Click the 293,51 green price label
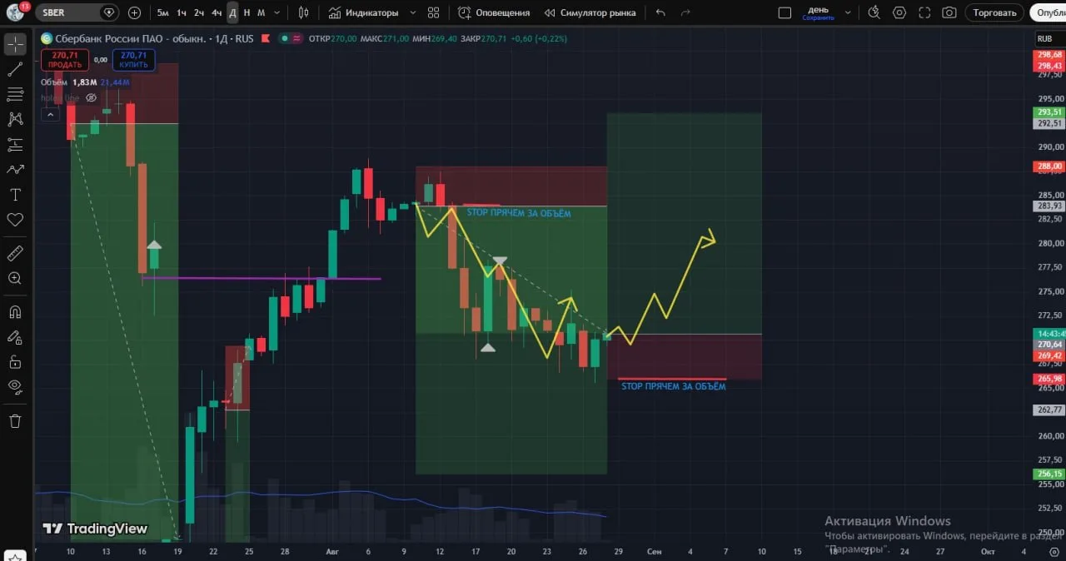This screenshot has width=1066, height=561. coord(1049,112)
